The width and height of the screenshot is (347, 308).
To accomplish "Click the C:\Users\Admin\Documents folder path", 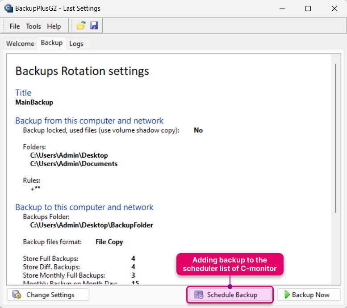I will coord(74,164).
